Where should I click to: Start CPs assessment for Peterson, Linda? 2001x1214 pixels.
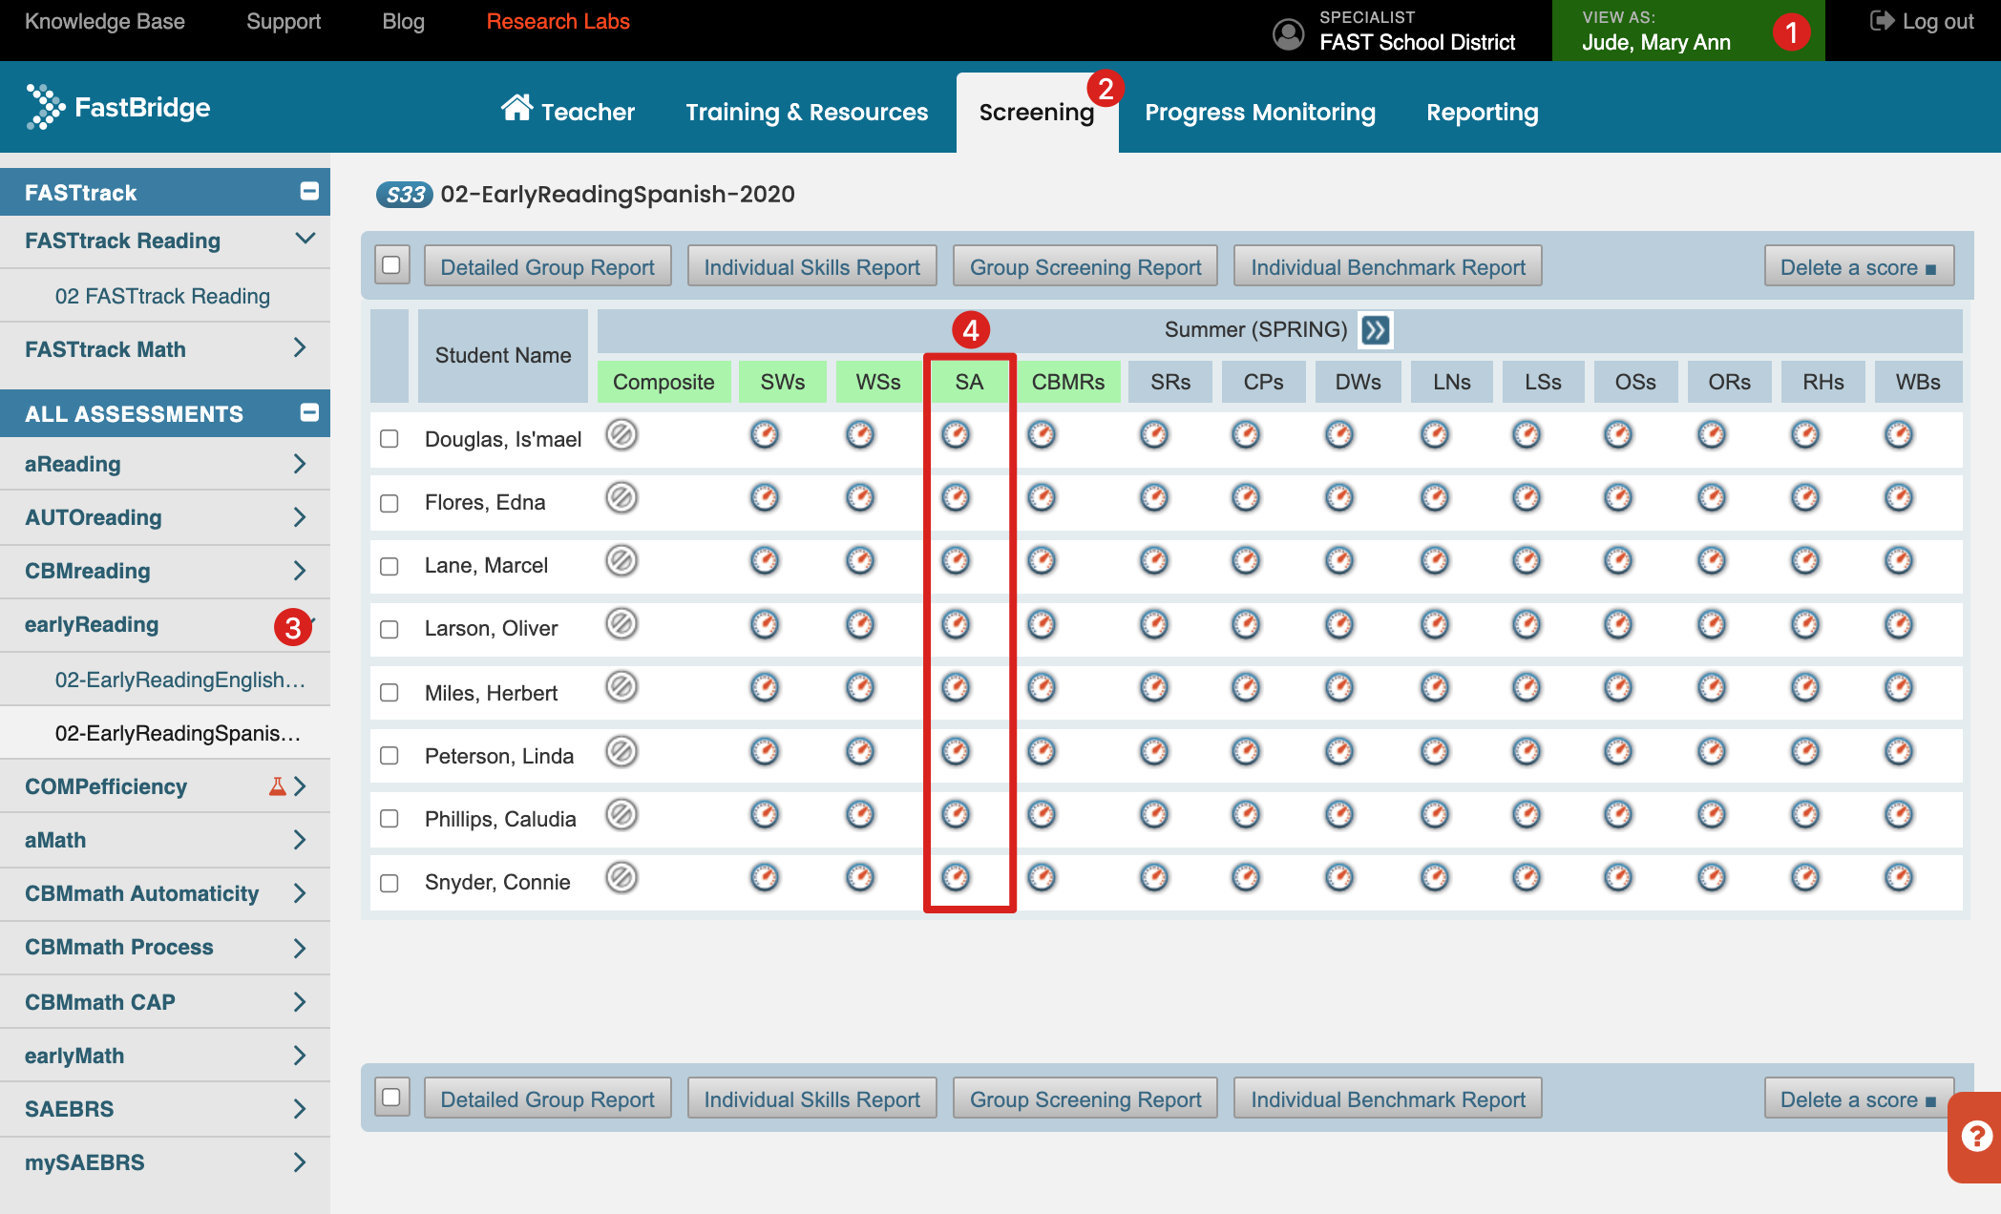click(1246, 752)
